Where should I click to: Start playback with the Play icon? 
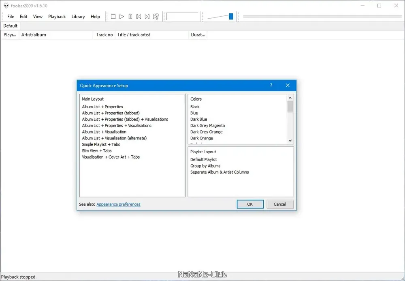pyautogui.click(x=122, y=17)
